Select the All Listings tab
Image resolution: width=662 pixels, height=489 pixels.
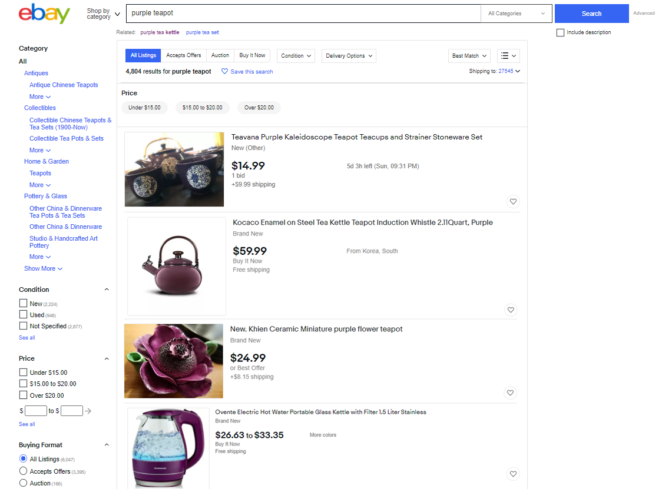(143, 55)
